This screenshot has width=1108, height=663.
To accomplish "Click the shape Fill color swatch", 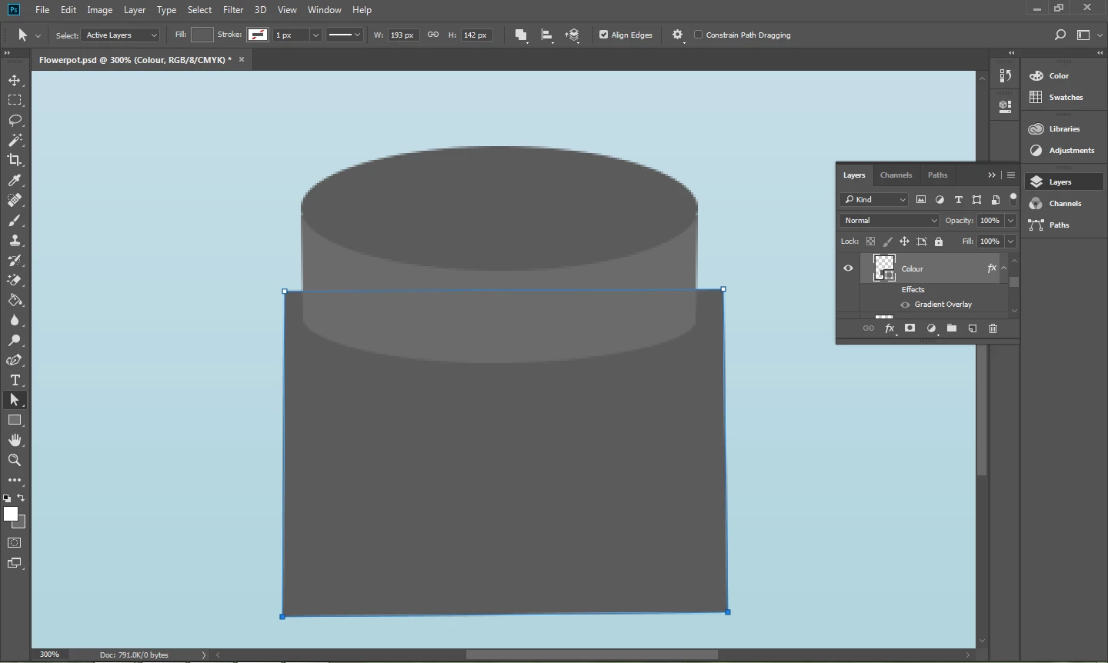I will [202, 35].
